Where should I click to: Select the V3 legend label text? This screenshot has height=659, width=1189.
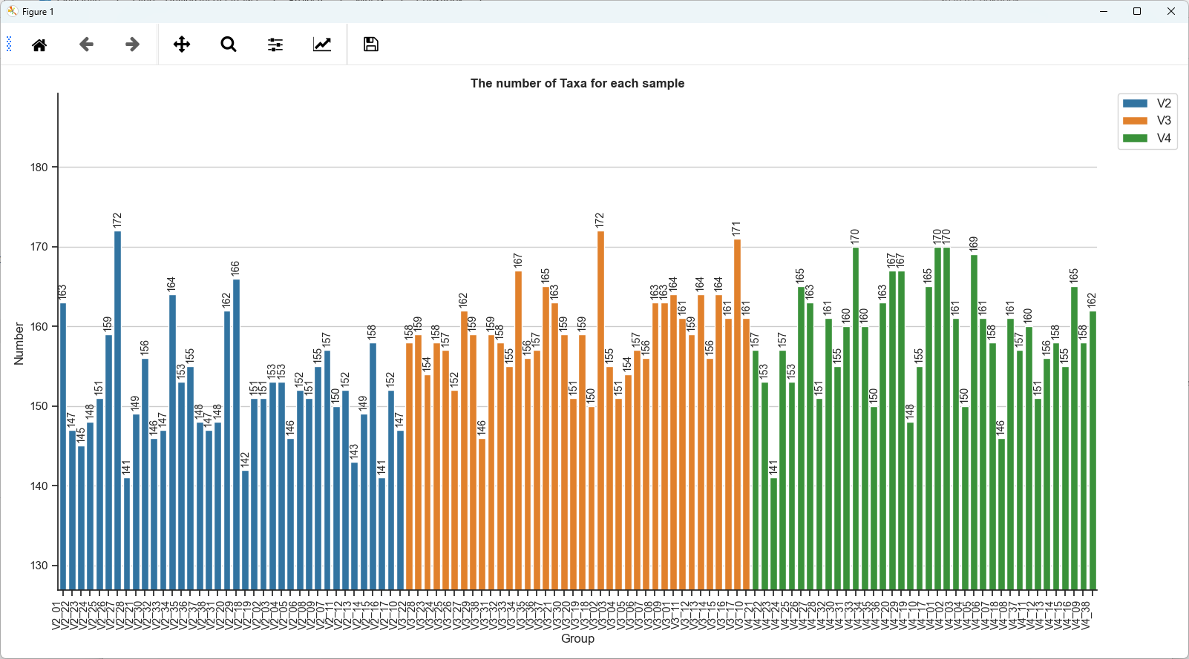pyautogui.click(x=1164, y=121)
